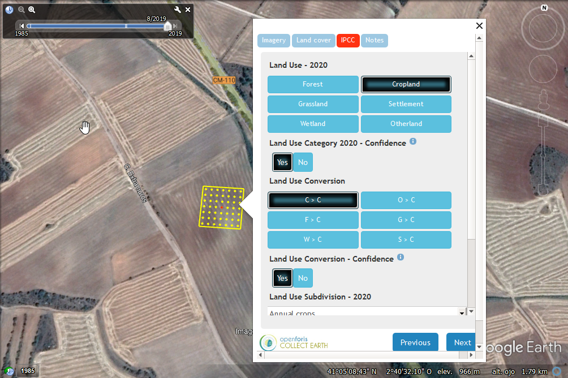The height and width of the screenshot is (378, 568).
Task: Click the historical imagery clock icon
Action: tap(9, 10)
